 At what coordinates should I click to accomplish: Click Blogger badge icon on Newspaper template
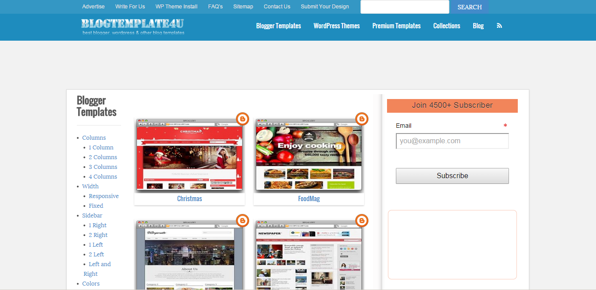[x=362, y=221]
